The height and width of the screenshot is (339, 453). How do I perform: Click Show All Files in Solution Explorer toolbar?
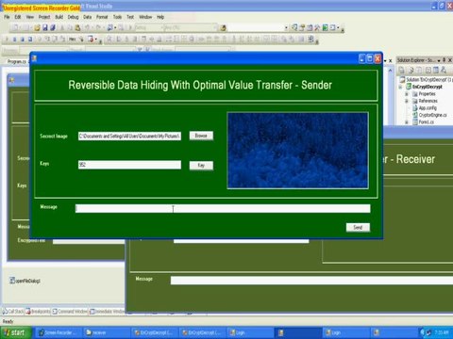(x=411, y=70)
